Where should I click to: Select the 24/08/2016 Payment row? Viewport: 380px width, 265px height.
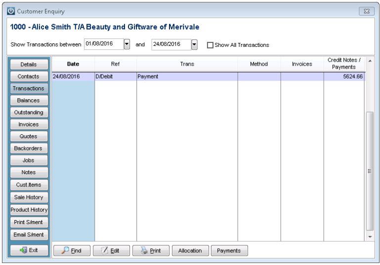click(x=208, y=76)
